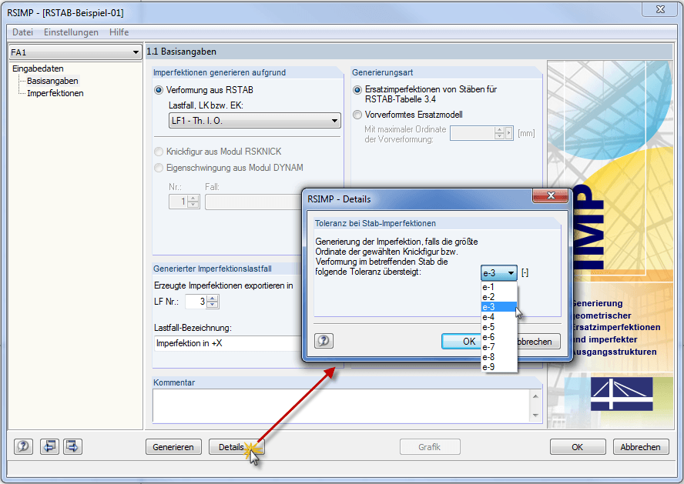Click the Grafik button
This screenshot has width=684, height=484.
tap(430, 447)
